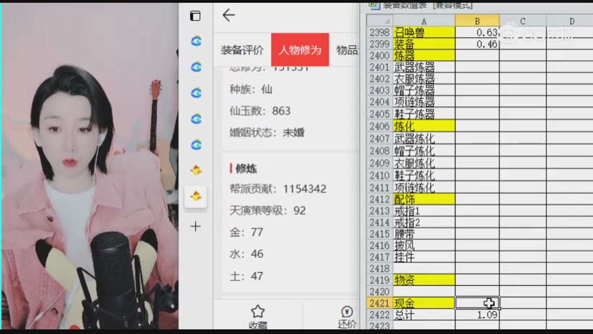The image size is (593, 334).
Task: Select the 鞋子炼化 cell
Action: coord(424,175)
